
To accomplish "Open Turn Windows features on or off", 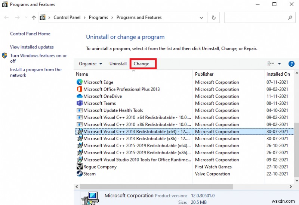I will pyautogui.click(x=38, y=58).
